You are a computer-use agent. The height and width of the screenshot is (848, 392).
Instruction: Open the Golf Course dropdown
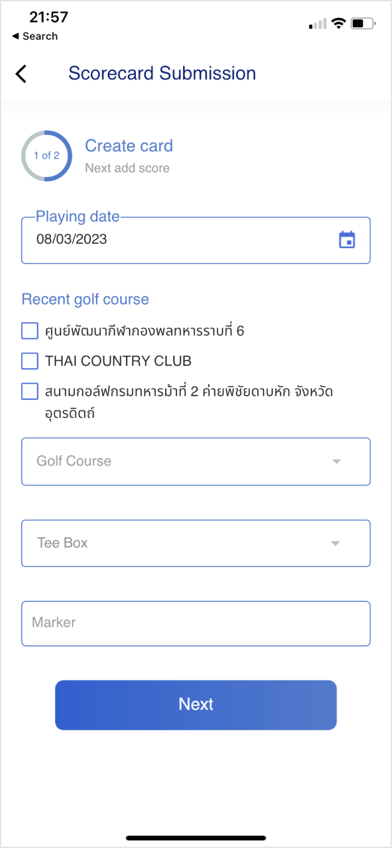coord(187,462)
